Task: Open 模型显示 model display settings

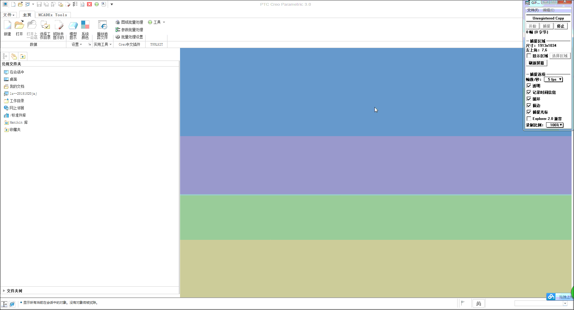Action: pyautogui.click(x=73, y=30)
